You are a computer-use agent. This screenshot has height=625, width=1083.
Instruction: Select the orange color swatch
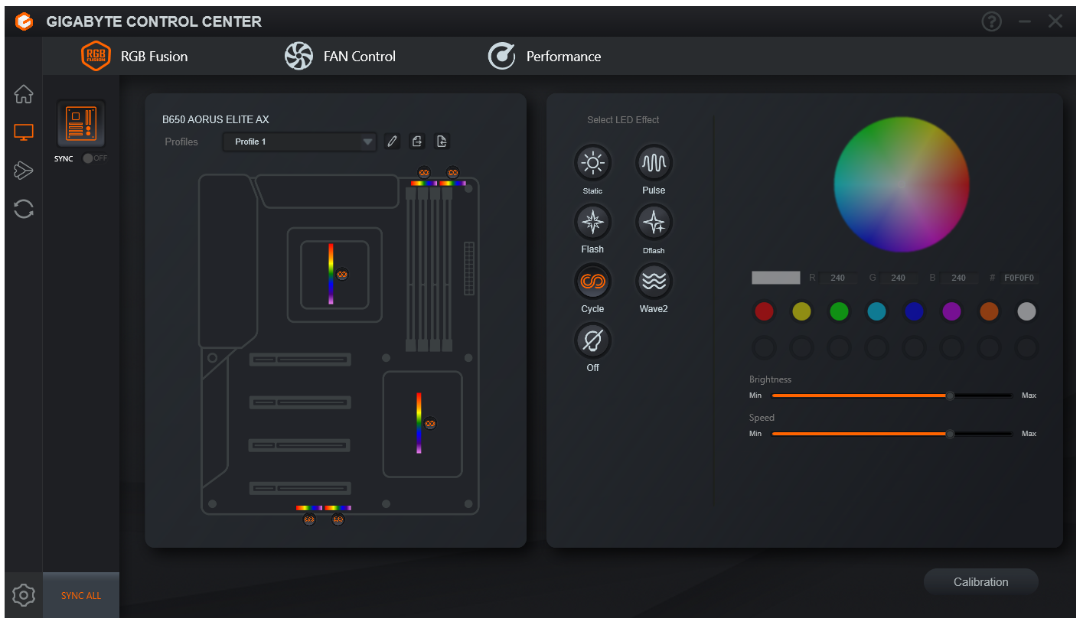click(989, 311)
